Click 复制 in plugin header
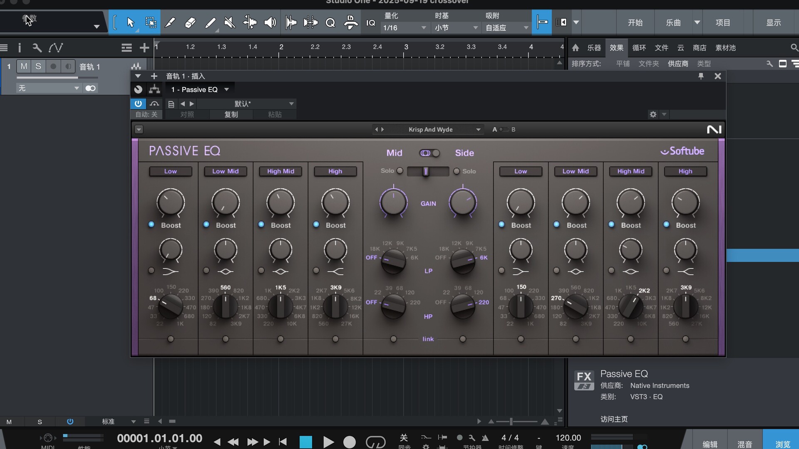 (231, 114)
